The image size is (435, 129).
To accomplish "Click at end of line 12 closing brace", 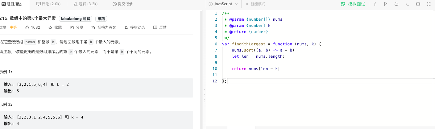I will (227, 81).
